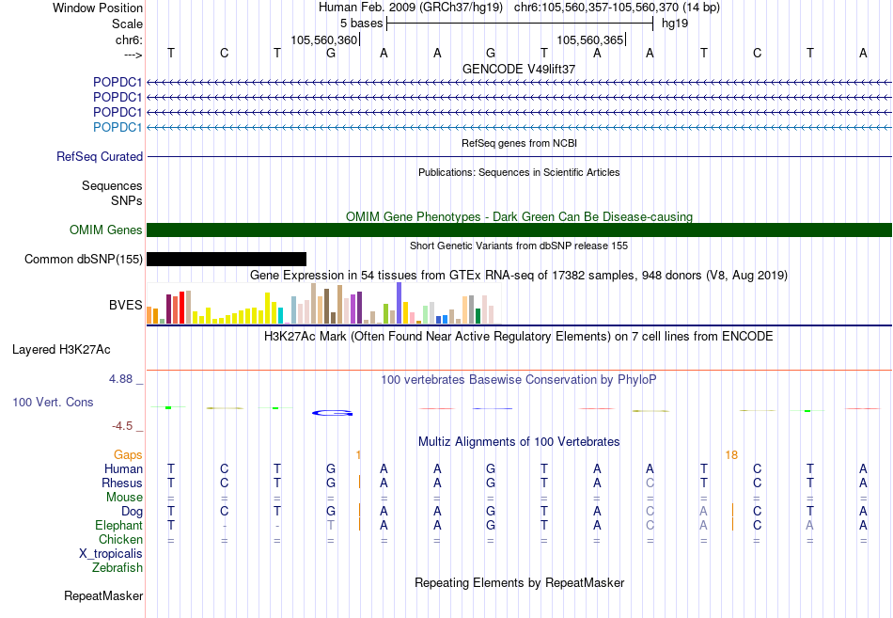The width and height of the screenshot is (893, 618).
Task: Click the GENCODE V49lift37 track title
Action: pos(519,69)
